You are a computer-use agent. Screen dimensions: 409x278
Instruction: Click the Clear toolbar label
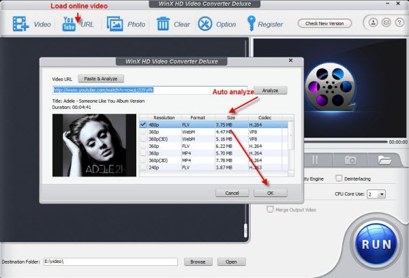point(182,25)
